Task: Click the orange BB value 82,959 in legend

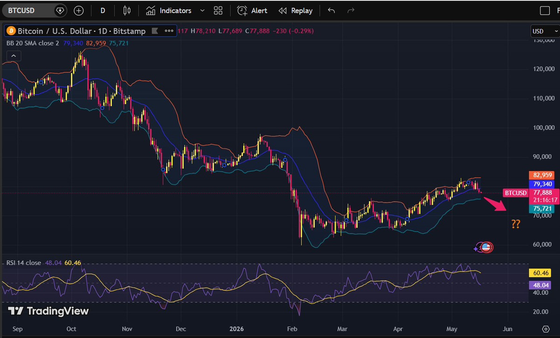Action: click(96, 43)
